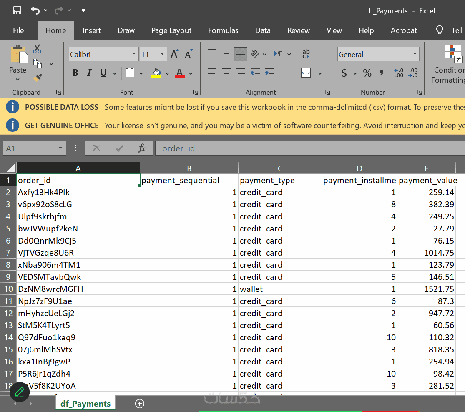Switch to Insert ribbon tab
The width and height of the screenshot is (465, 412).
[92, 30]
